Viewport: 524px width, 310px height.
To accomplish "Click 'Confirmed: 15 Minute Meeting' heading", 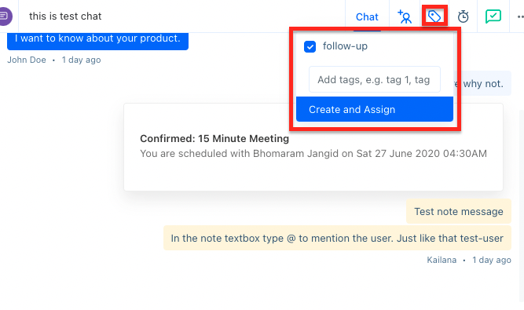I will click(x=214, y=138).
